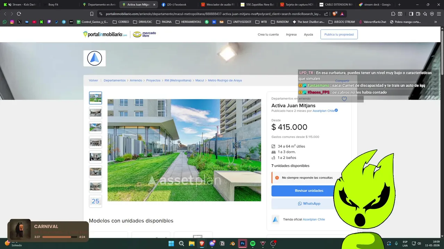Open the Proyectos breadcrumb
Image resolution: width=444 pixels, height=249 pixels.
coord(153,80)
